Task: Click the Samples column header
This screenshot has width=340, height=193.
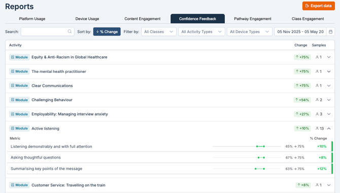Action: [x=319, y=45]
